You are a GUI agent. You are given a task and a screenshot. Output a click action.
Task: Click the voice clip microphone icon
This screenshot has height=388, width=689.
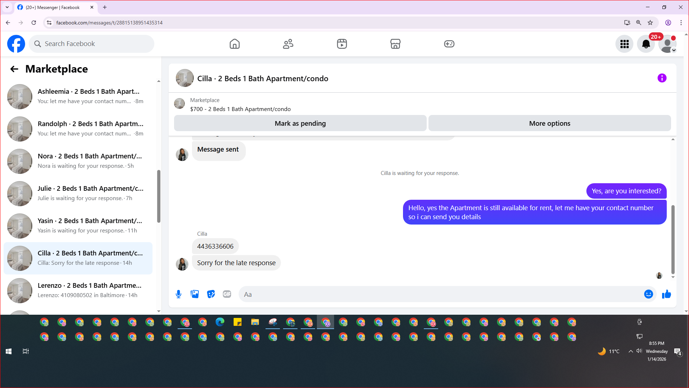(178, 294)
